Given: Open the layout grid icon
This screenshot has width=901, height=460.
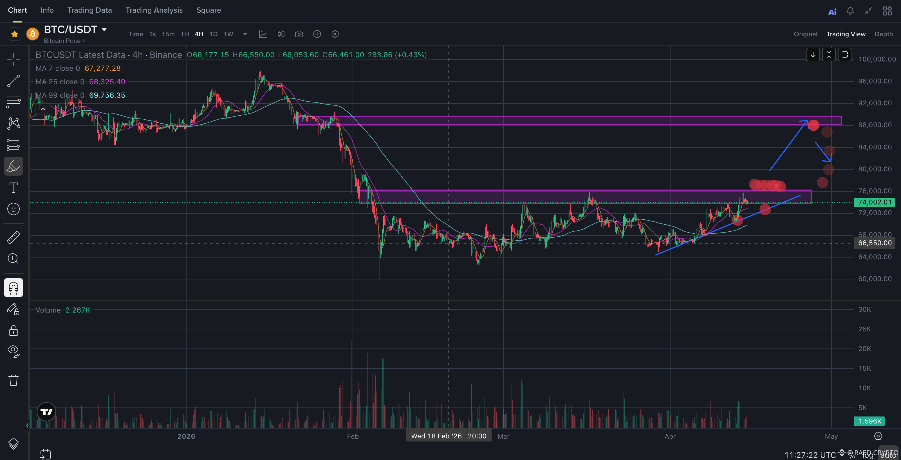Looking at the screenshot, I should 887,11.
